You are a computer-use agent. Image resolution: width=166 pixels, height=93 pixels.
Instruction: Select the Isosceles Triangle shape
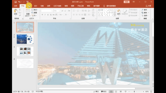click(102, 13)
